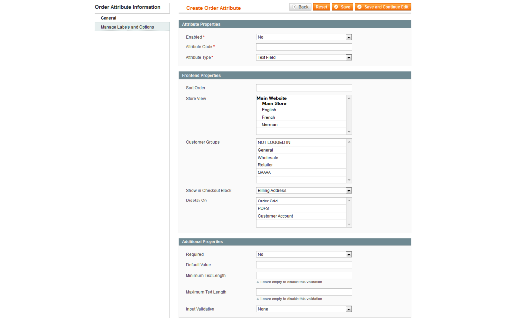The image size is (506, 321).
Task: Click Customer Groups list scroll up arrow
Action: pos(349,142)
